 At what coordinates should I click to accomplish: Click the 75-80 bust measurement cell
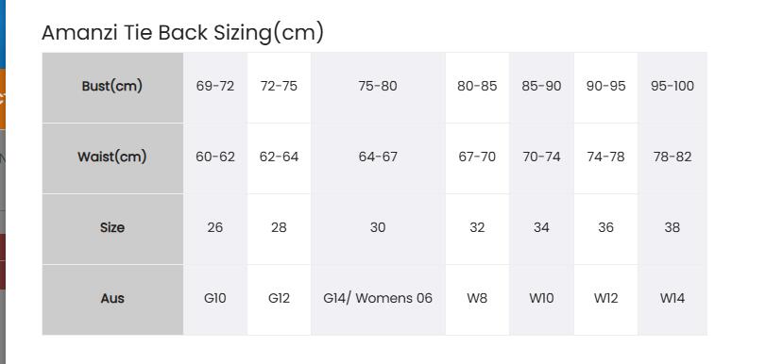tap(378, 88)
